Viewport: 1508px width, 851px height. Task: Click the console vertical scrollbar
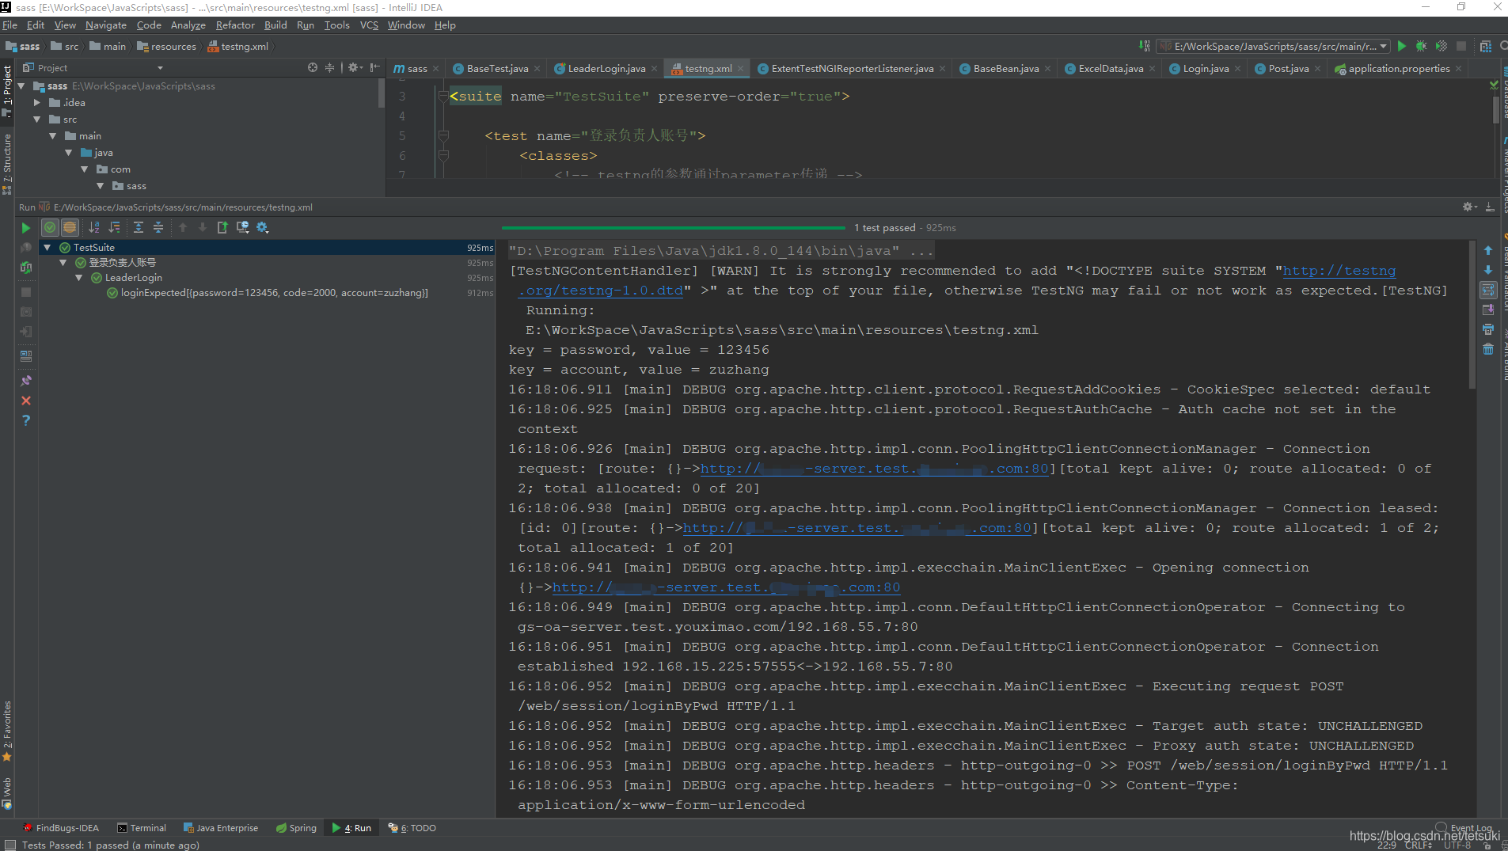click(1472, 317)
